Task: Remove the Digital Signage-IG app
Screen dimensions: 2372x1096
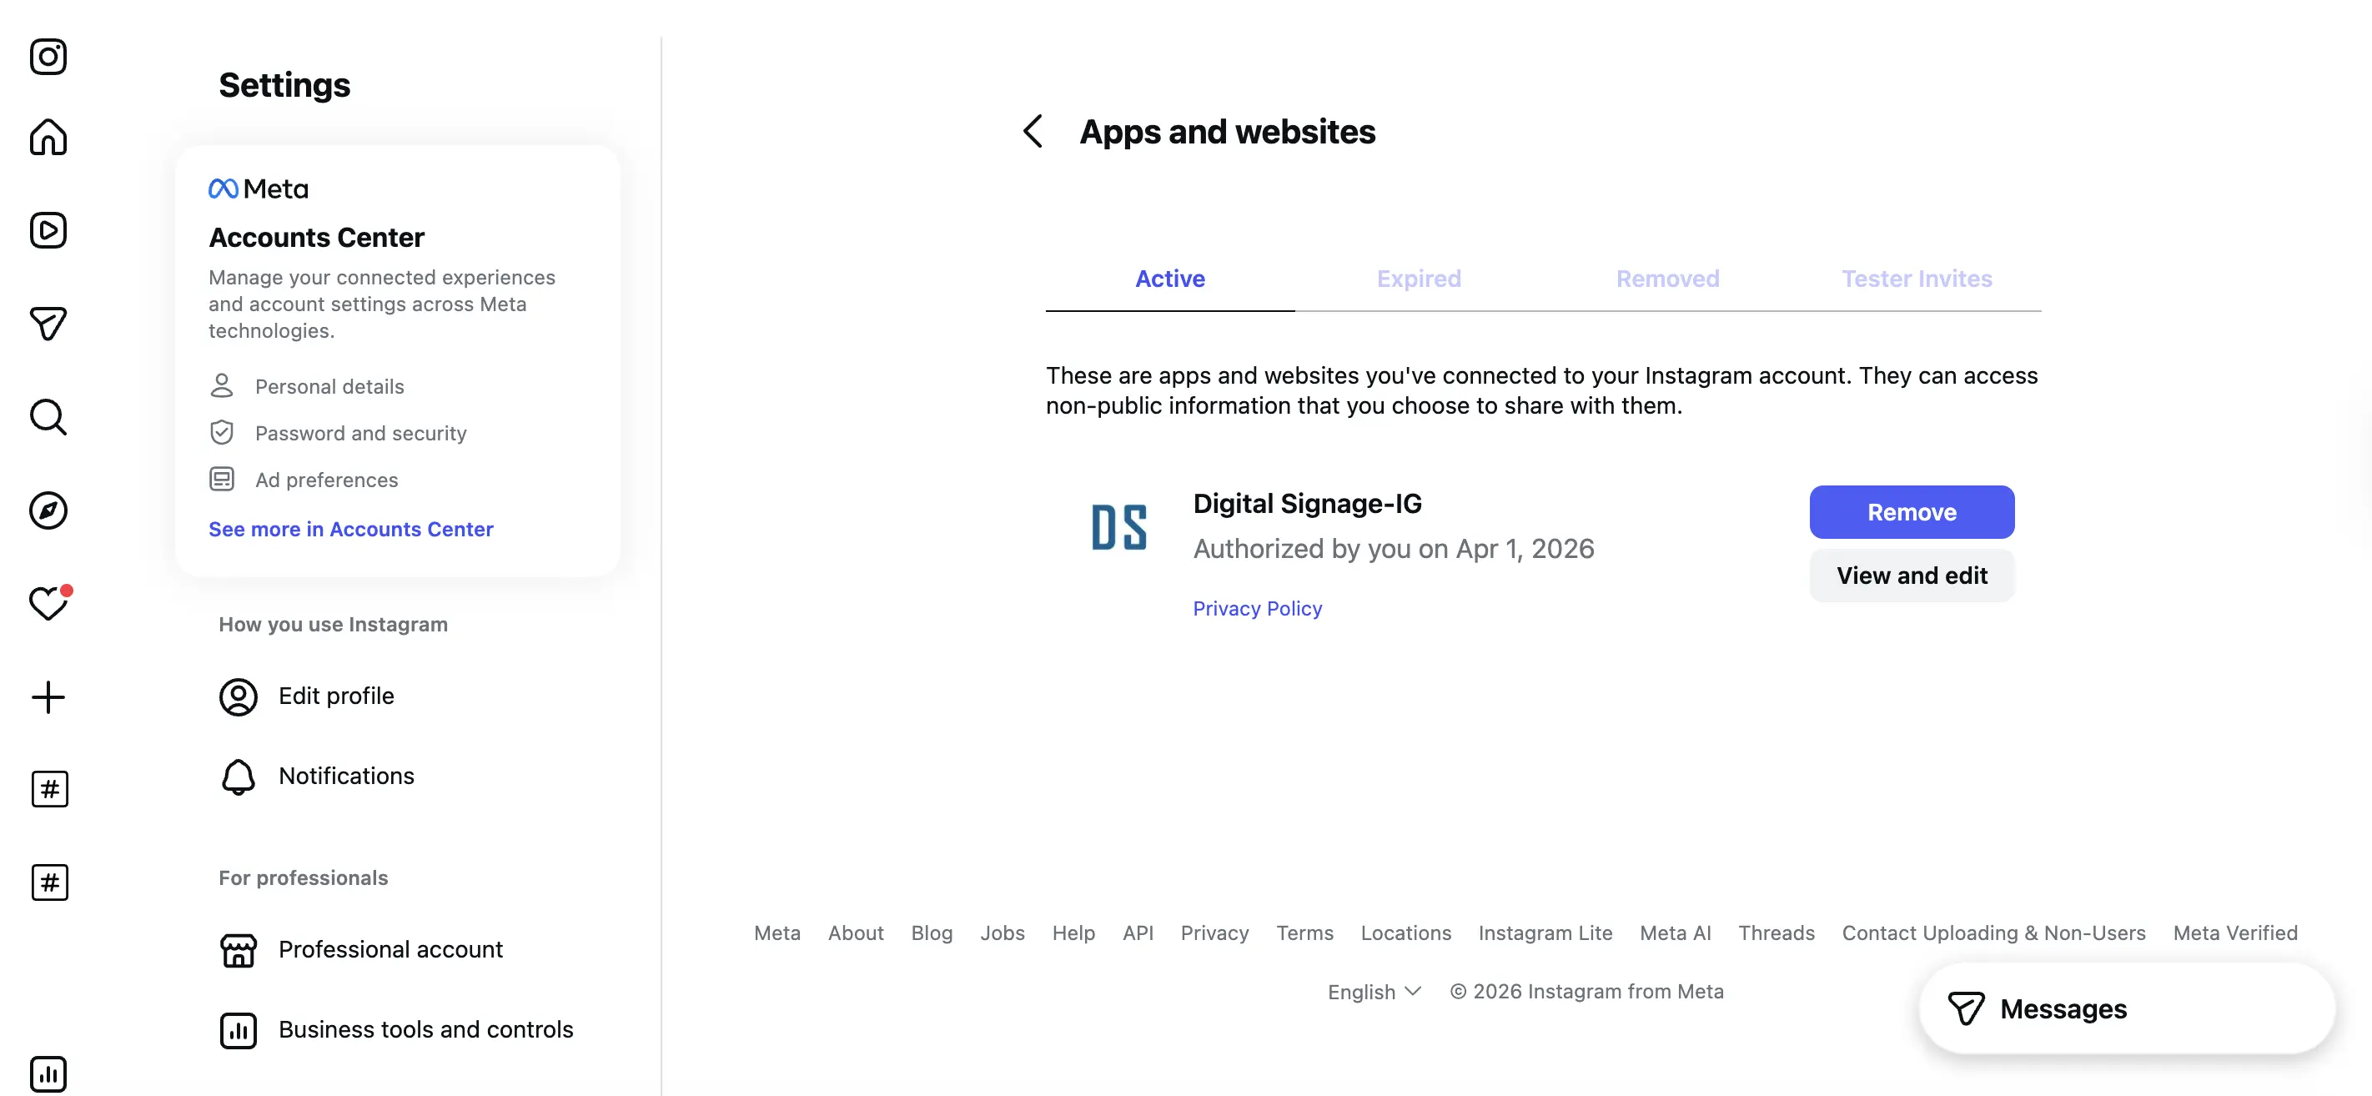Action: click(x=1911, y=512)
